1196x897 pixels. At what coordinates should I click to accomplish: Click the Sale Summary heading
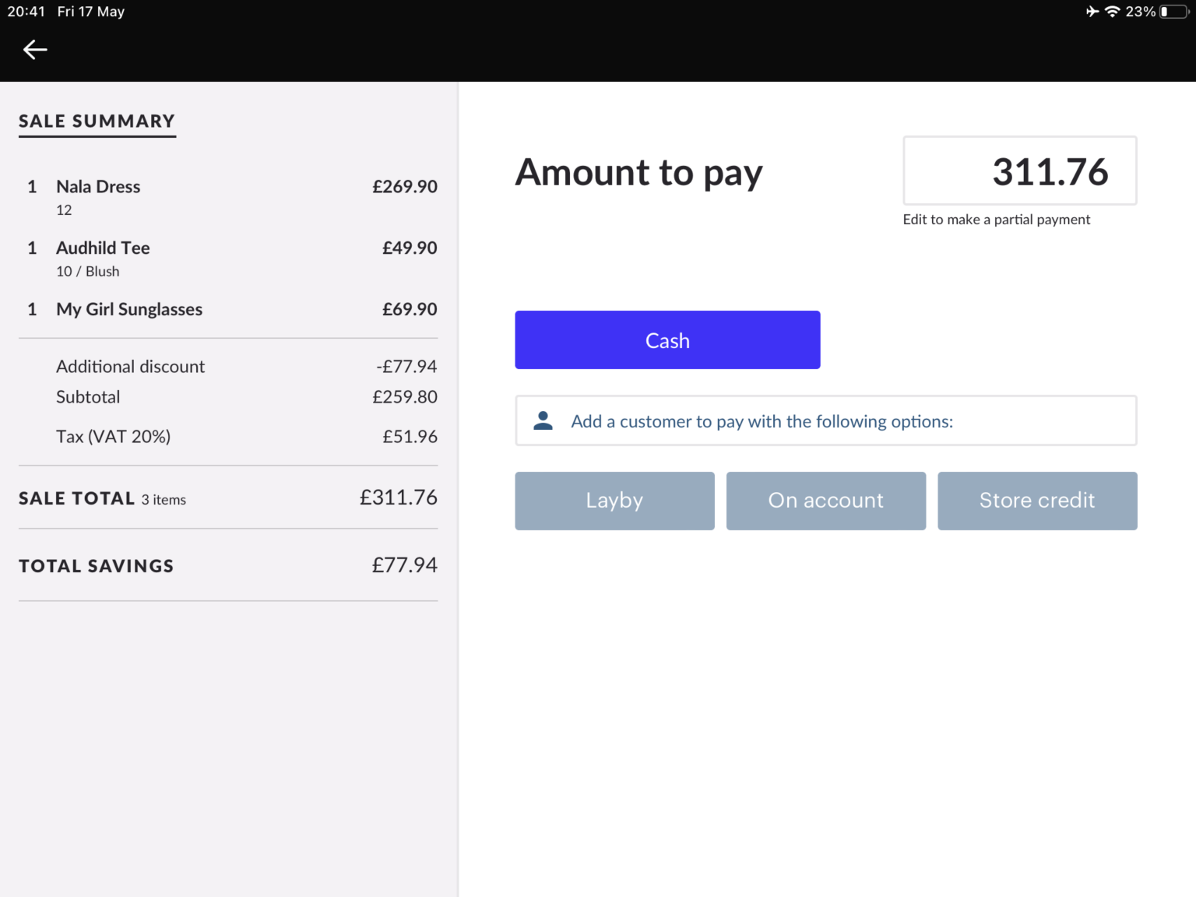[x=97, y=121]
